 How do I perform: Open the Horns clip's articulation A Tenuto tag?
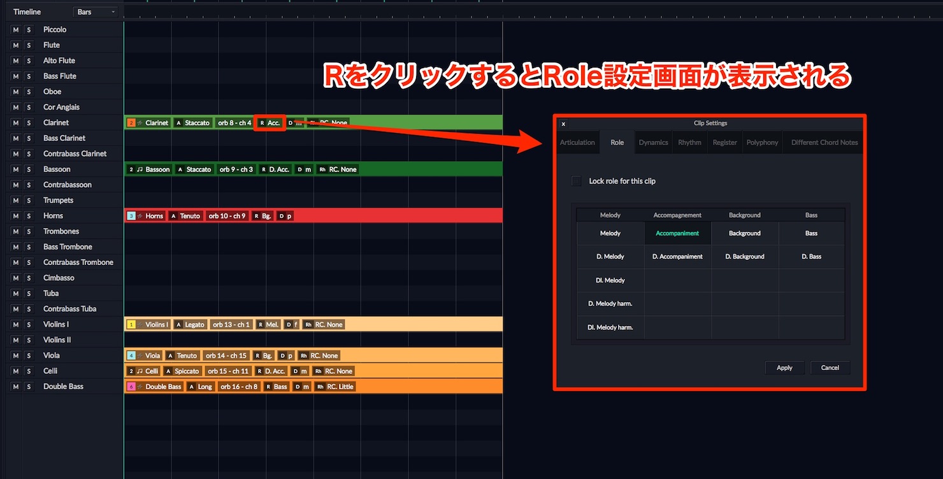click(x=185, y=216)
